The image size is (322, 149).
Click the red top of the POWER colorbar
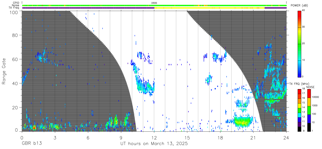click(299, 13)
